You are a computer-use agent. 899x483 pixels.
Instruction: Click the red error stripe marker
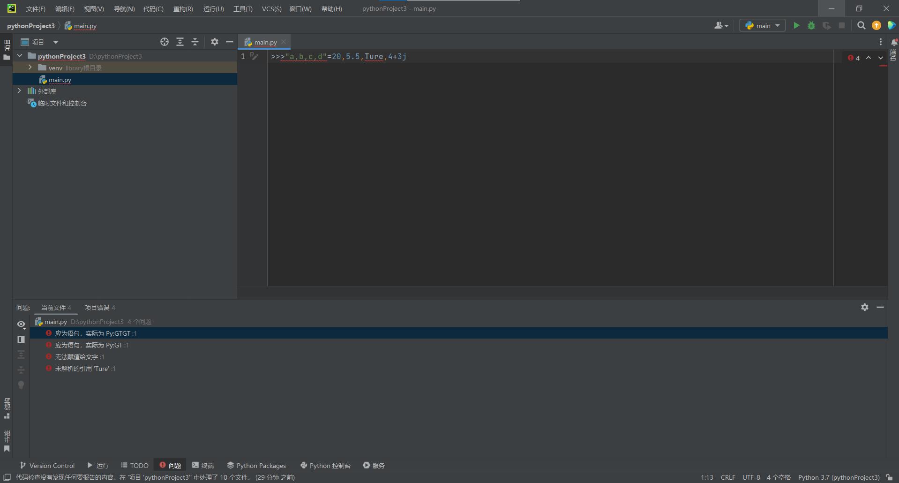pos(883,66)
